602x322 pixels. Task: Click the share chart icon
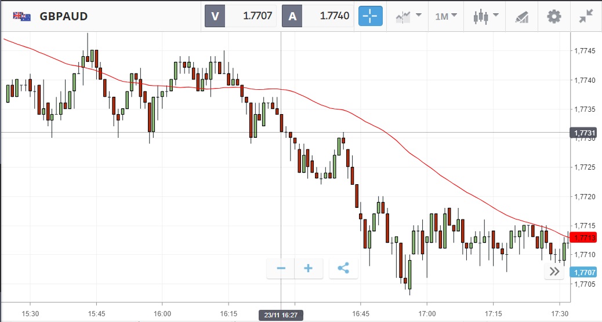343,268
